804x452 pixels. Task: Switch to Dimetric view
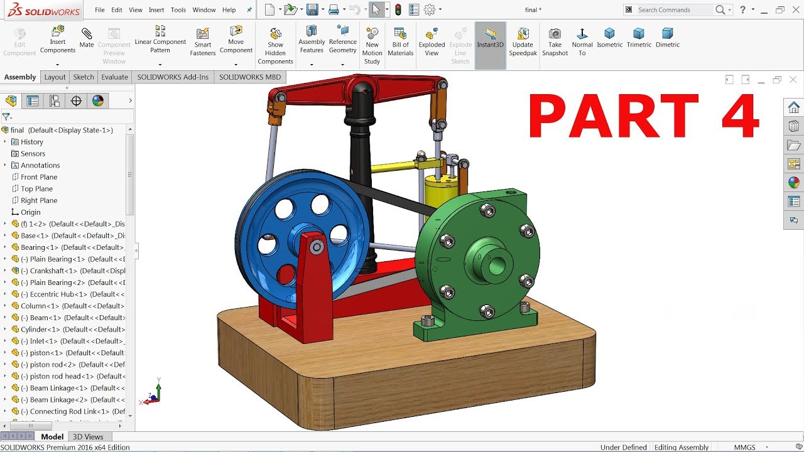[668, 38]
